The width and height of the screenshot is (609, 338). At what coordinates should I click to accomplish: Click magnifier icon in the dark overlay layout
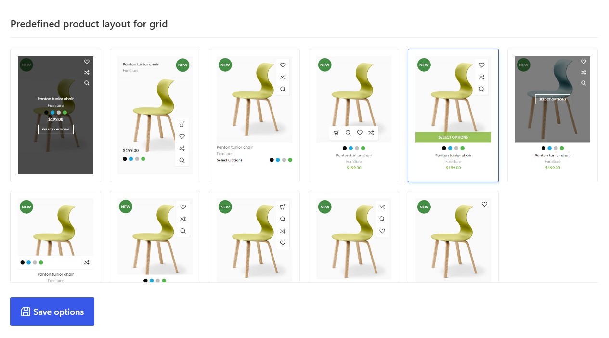click(87, 83)
